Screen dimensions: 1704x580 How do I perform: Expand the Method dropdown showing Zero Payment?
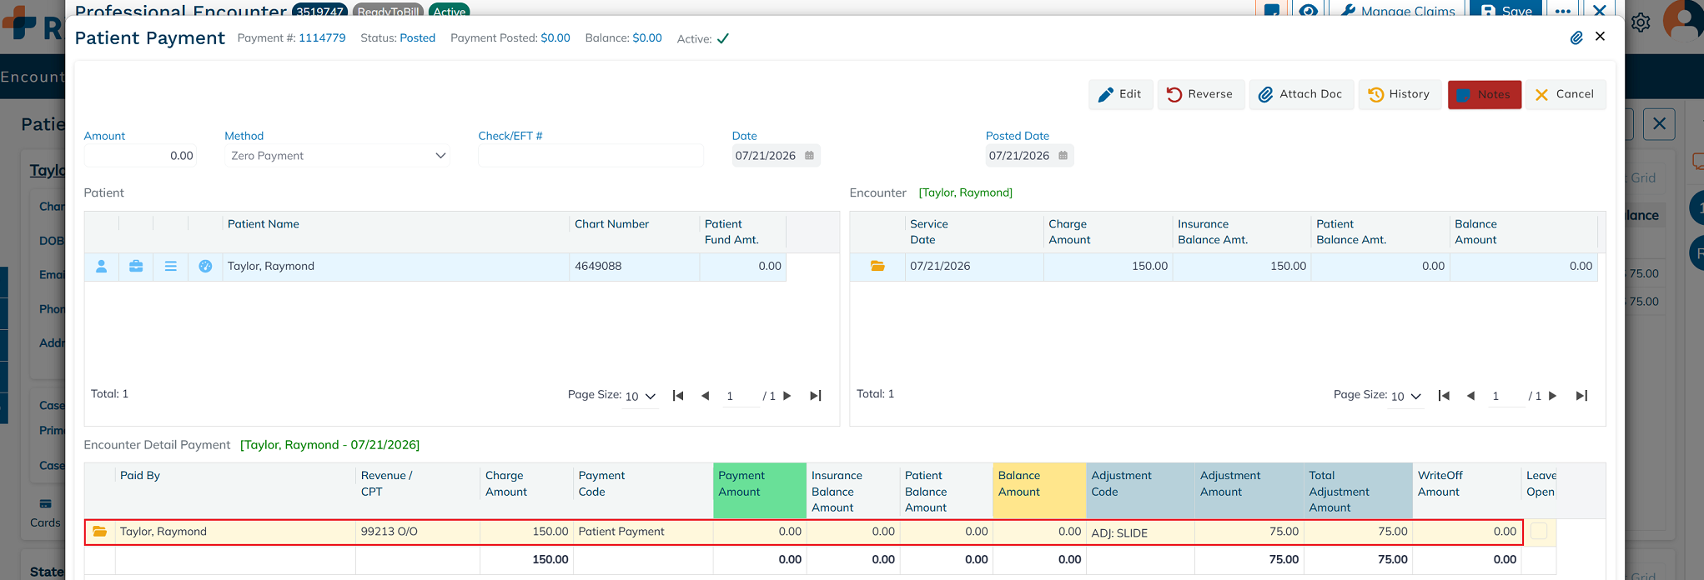337,156
